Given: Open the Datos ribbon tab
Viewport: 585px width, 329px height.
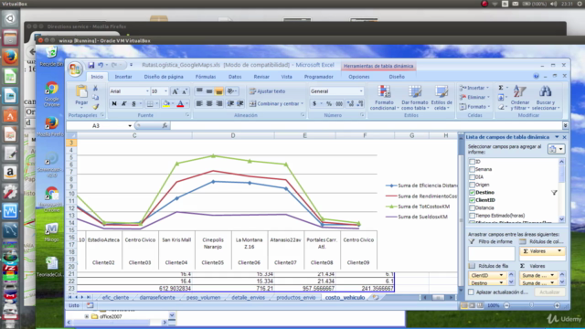Looking at the screenshot, I should 235,77.
